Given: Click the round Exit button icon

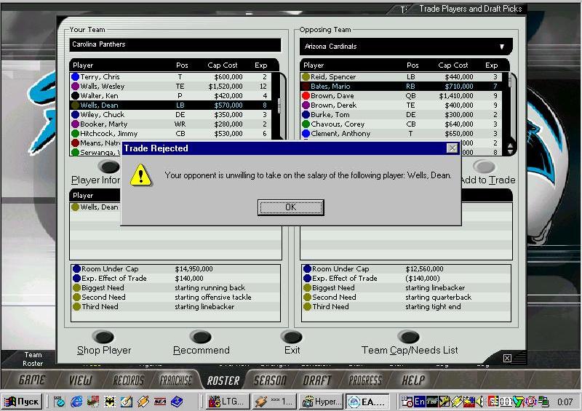Looking at the screenshot, I should click(x=292, y=338).
